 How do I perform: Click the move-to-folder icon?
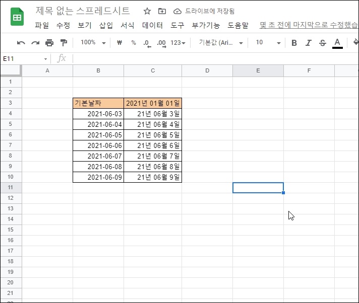point(162,11)
